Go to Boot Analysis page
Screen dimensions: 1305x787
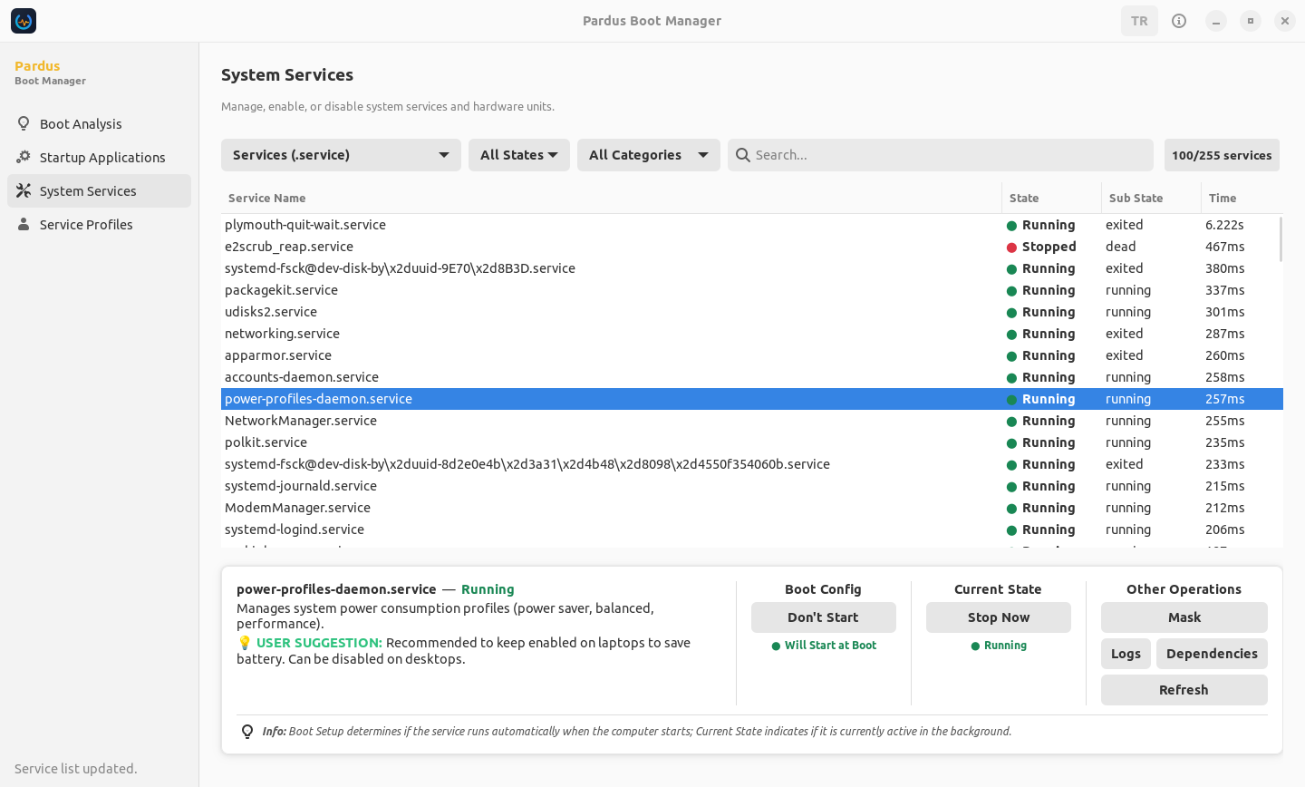click(x=100, y=124)
